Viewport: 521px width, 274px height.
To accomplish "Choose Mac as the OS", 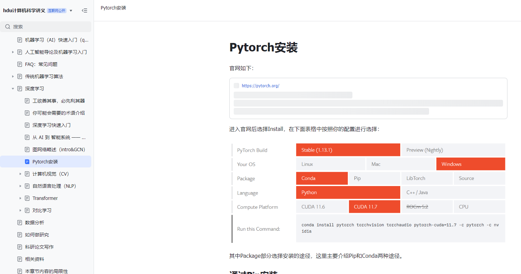I will point(401,164).
